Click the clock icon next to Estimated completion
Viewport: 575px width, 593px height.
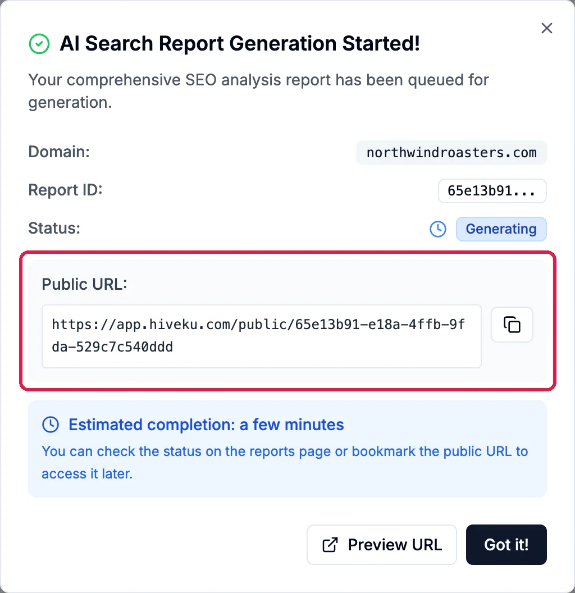point(51,425)
